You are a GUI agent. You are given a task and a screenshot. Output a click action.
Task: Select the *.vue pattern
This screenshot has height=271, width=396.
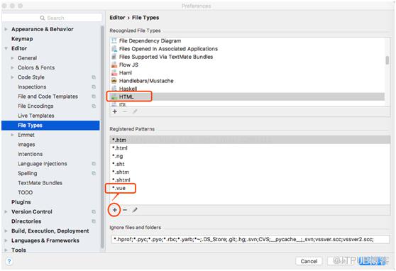pyautogui.click(x=250, y=188)
